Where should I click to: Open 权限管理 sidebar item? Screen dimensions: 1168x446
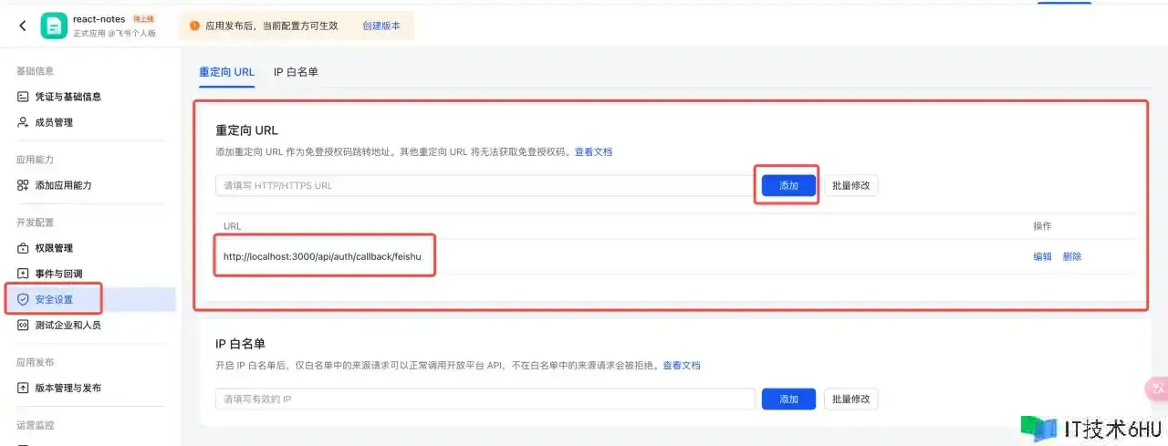(x=54, y=248)
